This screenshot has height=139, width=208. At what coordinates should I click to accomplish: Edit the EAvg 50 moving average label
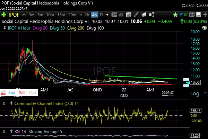pos(57,28)
